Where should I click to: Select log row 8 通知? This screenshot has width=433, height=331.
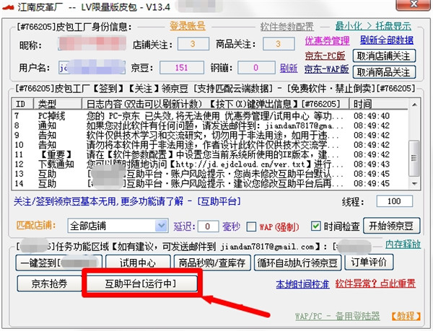pyautogui.click(x=210, y=125)
